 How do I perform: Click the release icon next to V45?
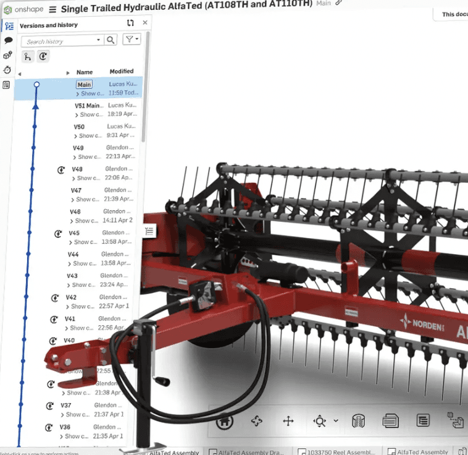tap(58, 234)
